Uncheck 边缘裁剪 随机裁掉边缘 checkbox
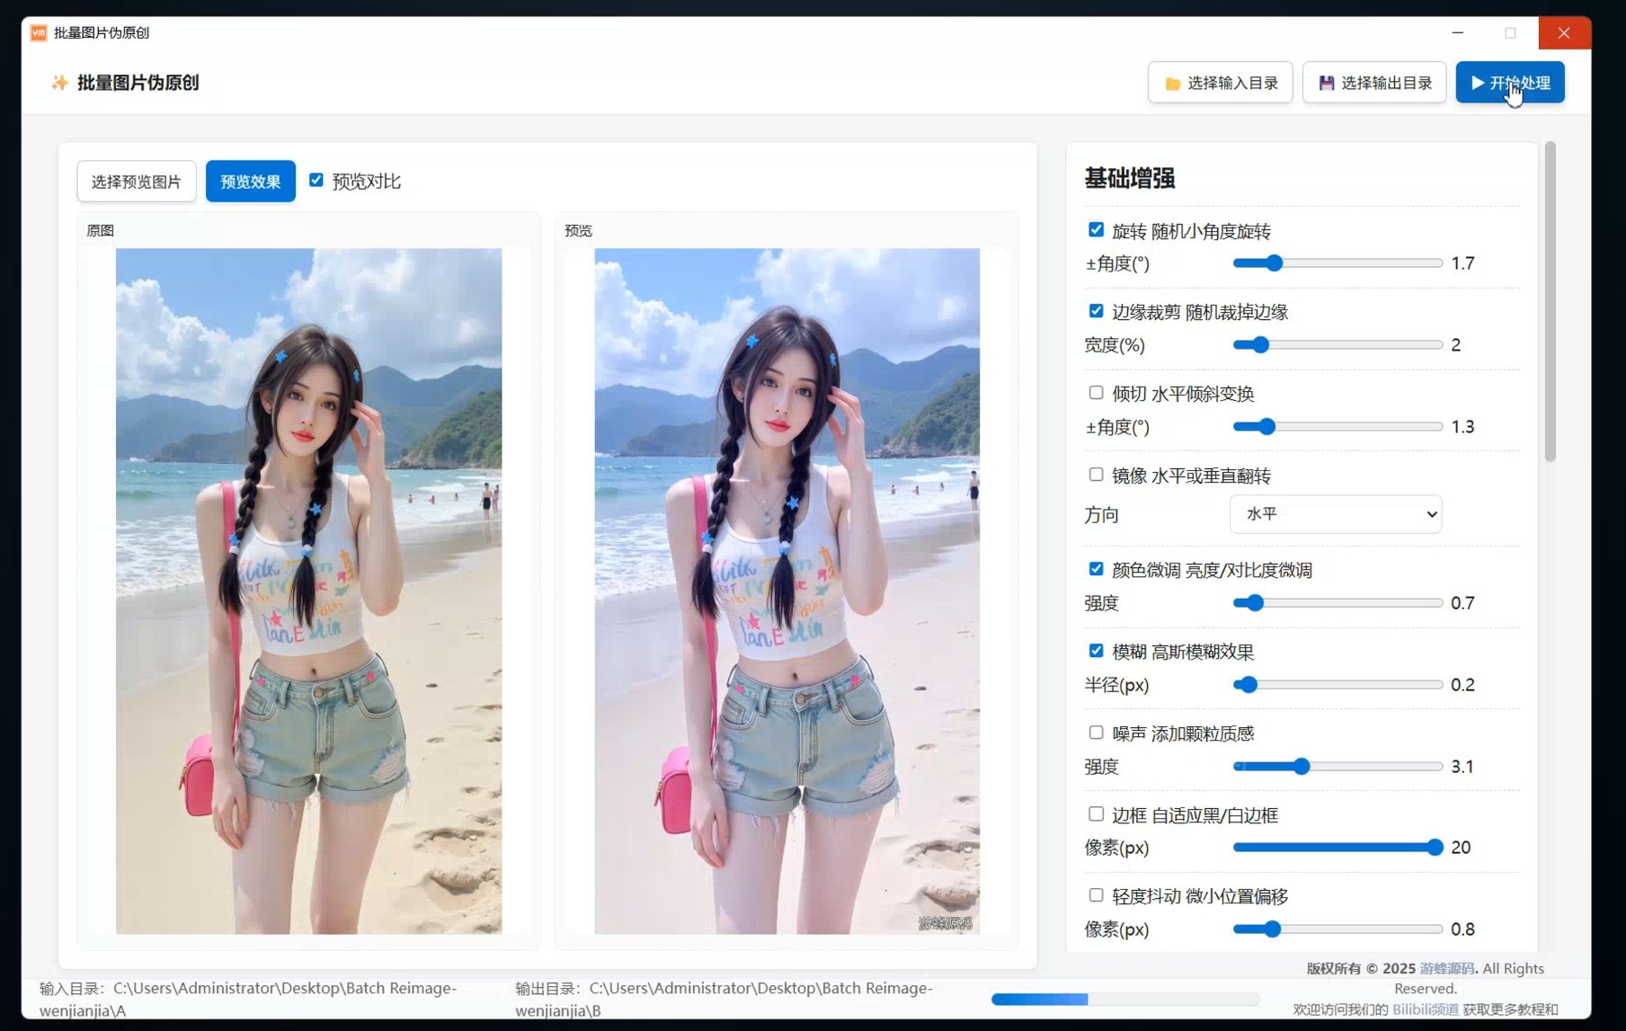The image size is (1626, 1031). point(1096,311)
